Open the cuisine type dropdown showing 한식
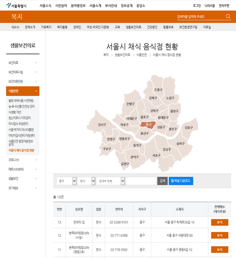The width and height of the screenshot is (236, 258). point(86,181)
